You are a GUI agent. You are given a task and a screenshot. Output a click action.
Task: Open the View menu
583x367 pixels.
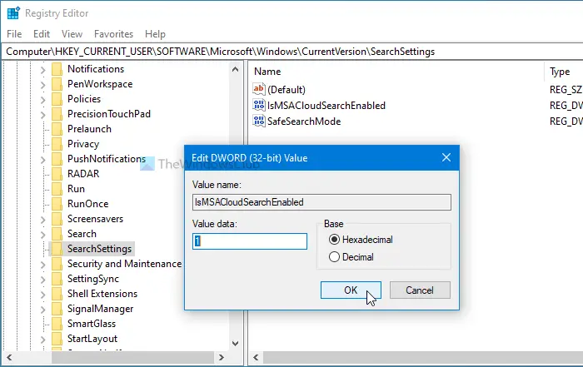[72, 34]
